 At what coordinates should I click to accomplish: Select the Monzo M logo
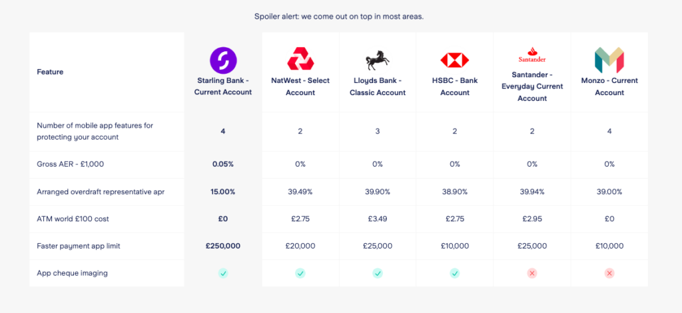tap(609, 60)
